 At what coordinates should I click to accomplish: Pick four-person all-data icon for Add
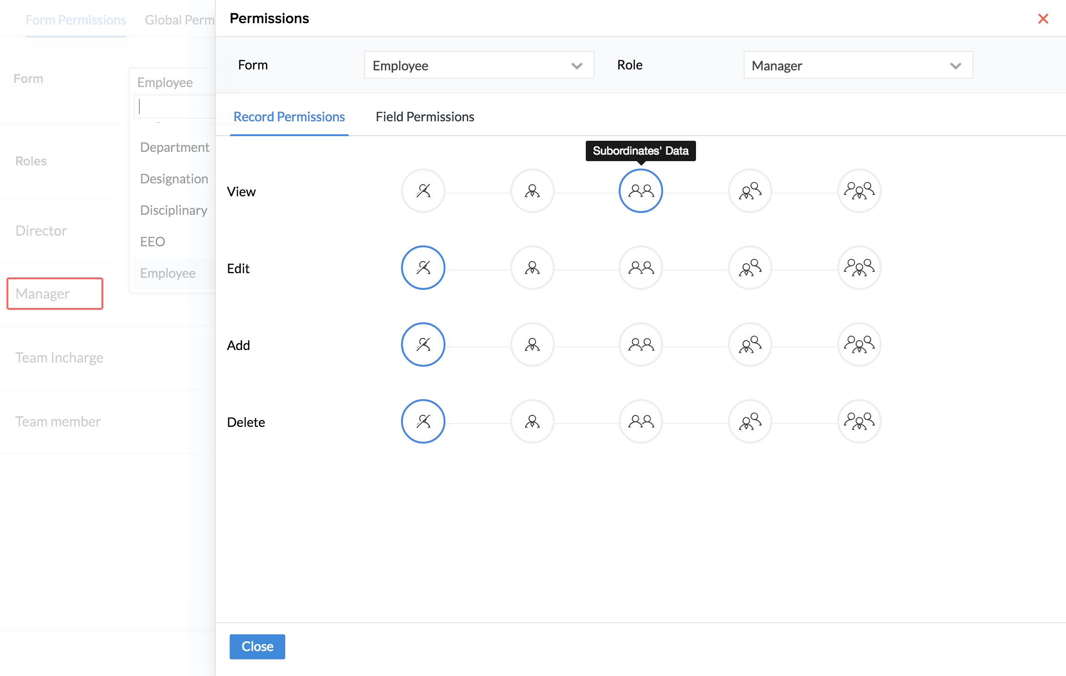[859, 344]
